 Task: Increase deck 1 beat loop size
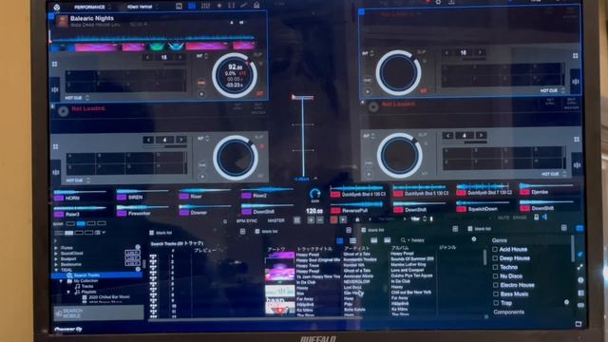pyautogui.click(x=180, y=57)
